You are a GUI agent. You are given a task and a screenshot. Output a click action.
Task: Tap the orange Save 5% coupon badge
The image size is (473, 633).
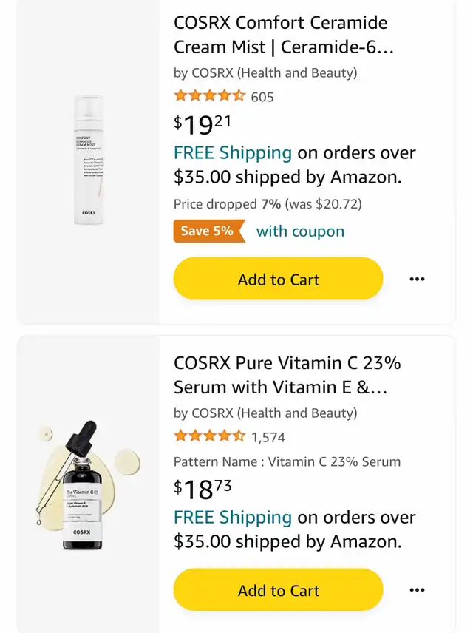click(x=208, y=231)
